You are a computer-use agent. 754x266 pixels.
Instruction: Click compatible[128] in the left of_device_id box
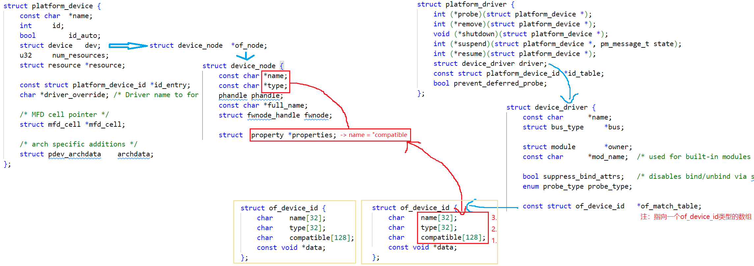[x=321, y=238]
